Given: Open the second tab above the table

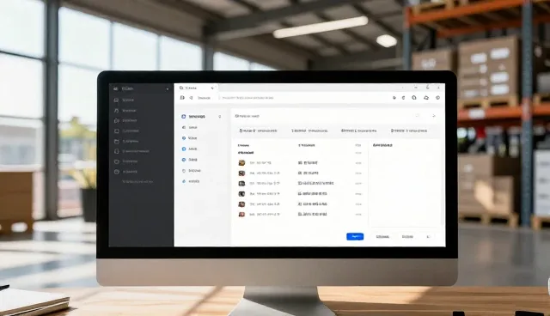Looking at the screenshot, I should pyautogui.click(x=309, y=131).
